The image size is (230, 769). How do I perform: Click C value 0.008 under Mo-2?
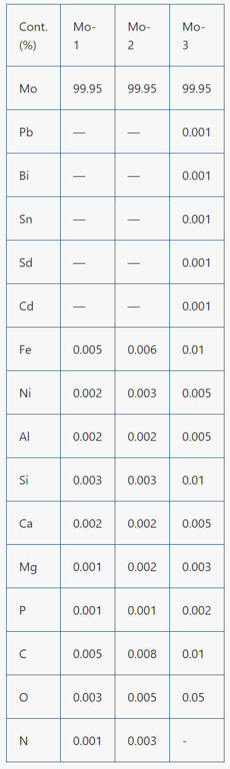coord(142,654)
